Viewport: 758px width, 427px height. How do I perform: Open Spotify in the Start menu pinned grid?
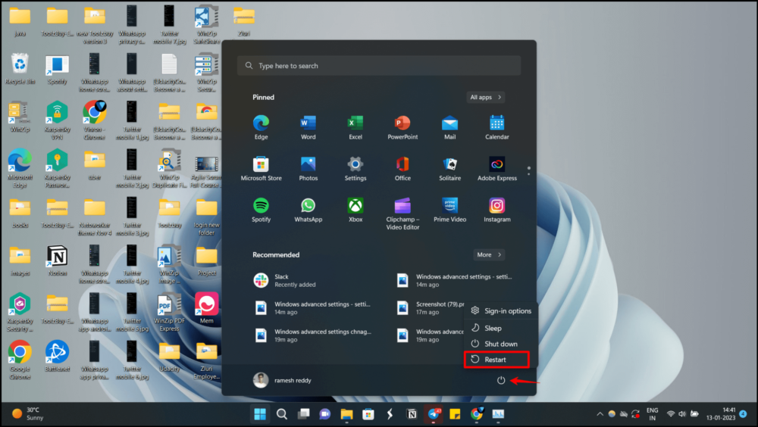pyautogui.click(x=261, y=210)
